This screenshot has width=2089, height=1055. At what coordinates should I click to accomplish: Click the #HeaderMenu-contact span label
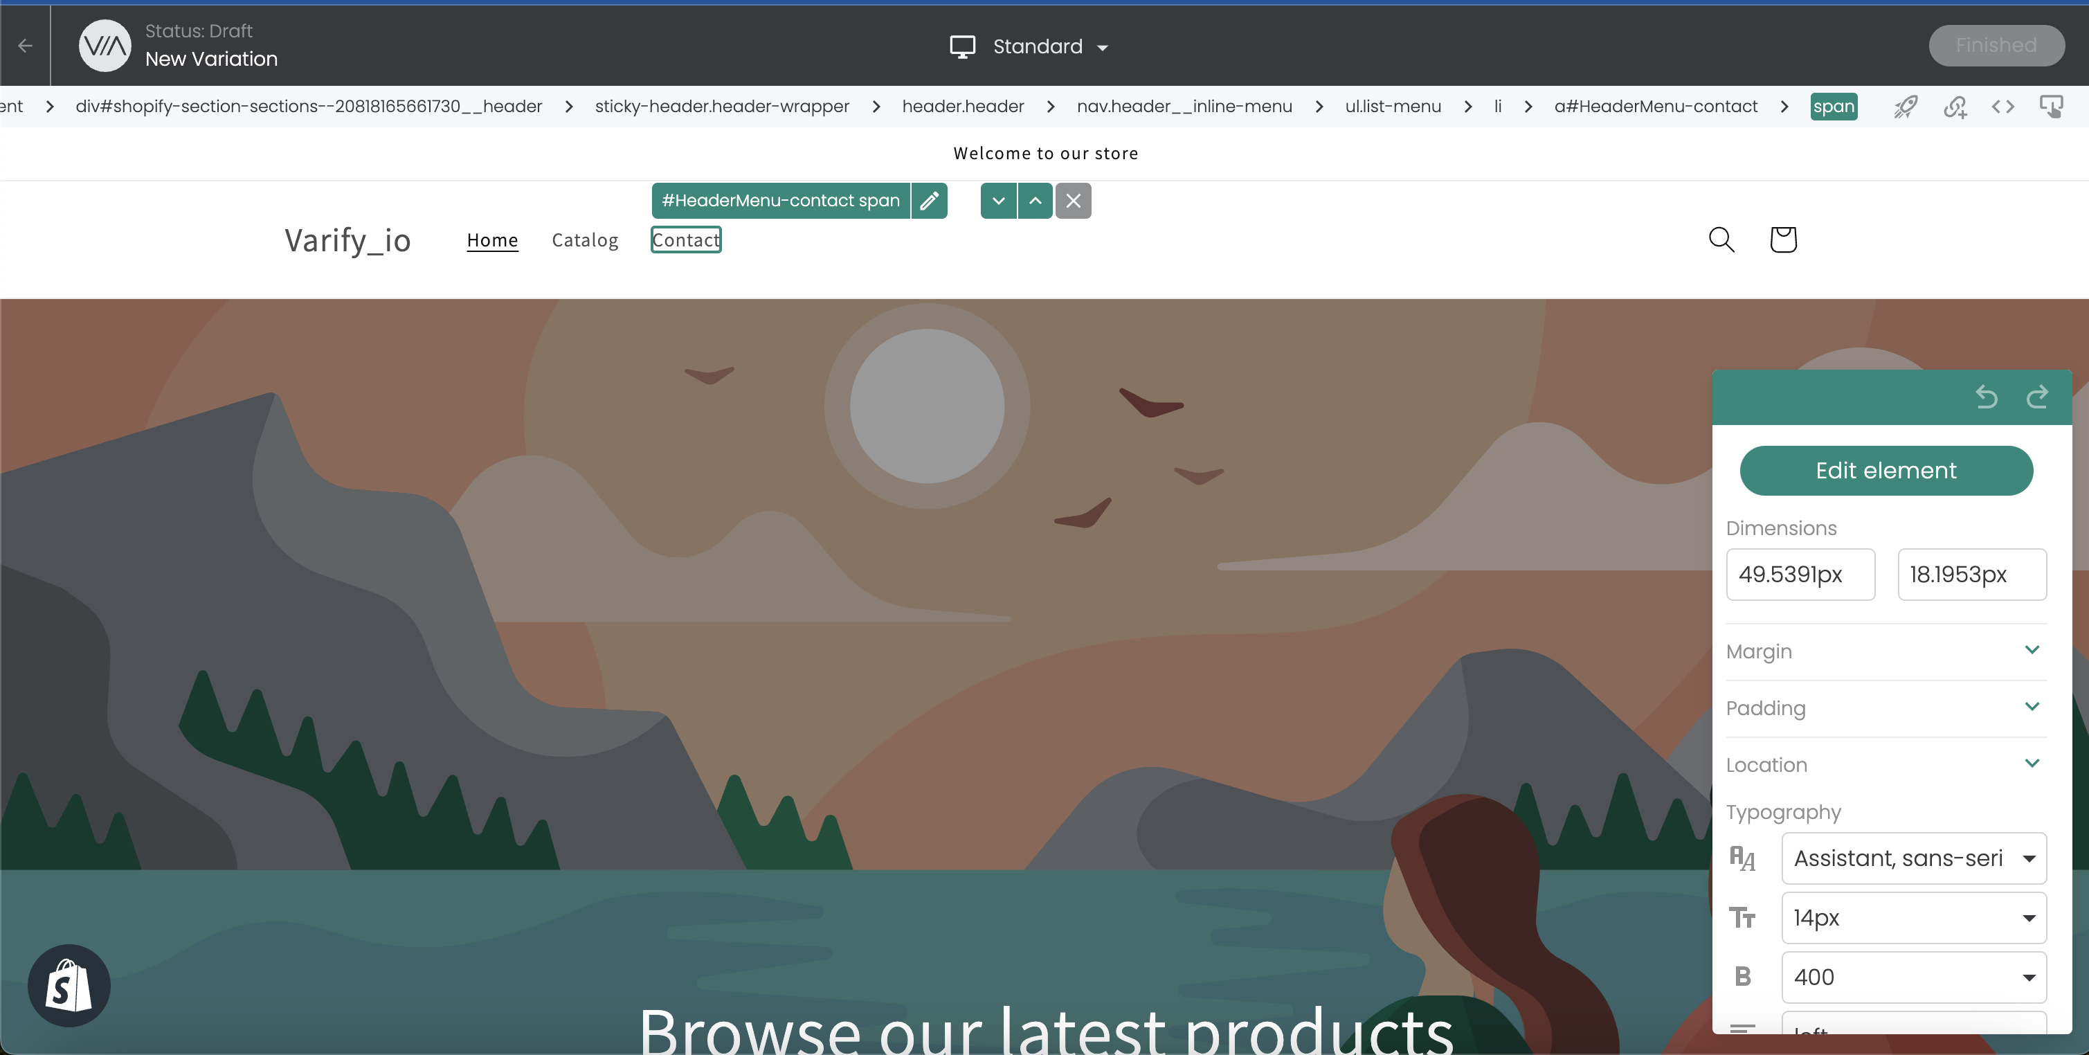click(780, 200)
